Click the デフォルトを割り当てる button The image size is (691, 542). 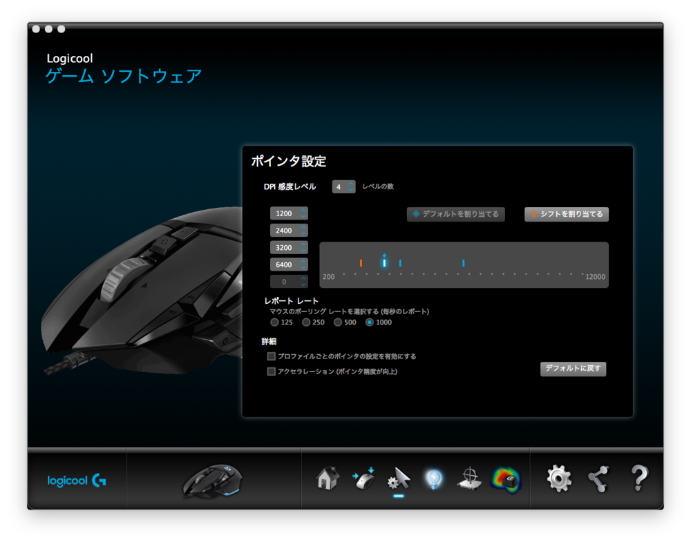coord(455,214)
